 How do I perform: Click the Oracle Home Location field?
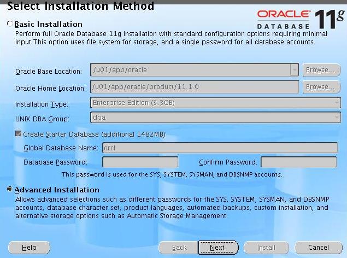[195, 87]
